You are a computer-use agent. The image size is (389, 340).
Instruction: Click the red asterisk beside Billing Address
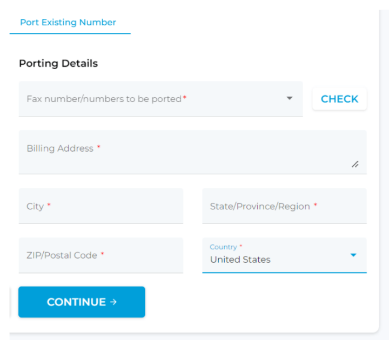coord(99,147)
